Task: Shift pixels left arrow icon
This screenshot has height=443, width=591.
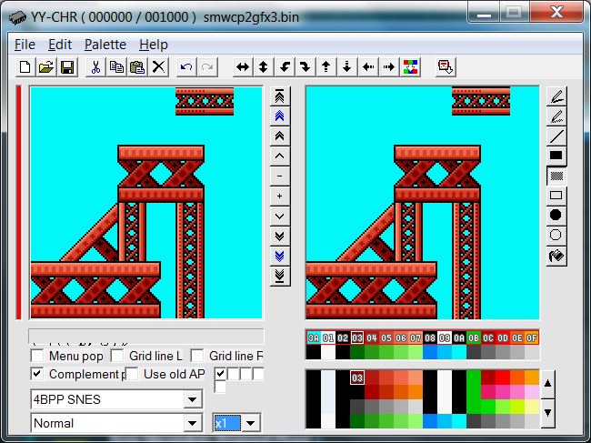Action: pyautogui.click(x=368, y=67)
